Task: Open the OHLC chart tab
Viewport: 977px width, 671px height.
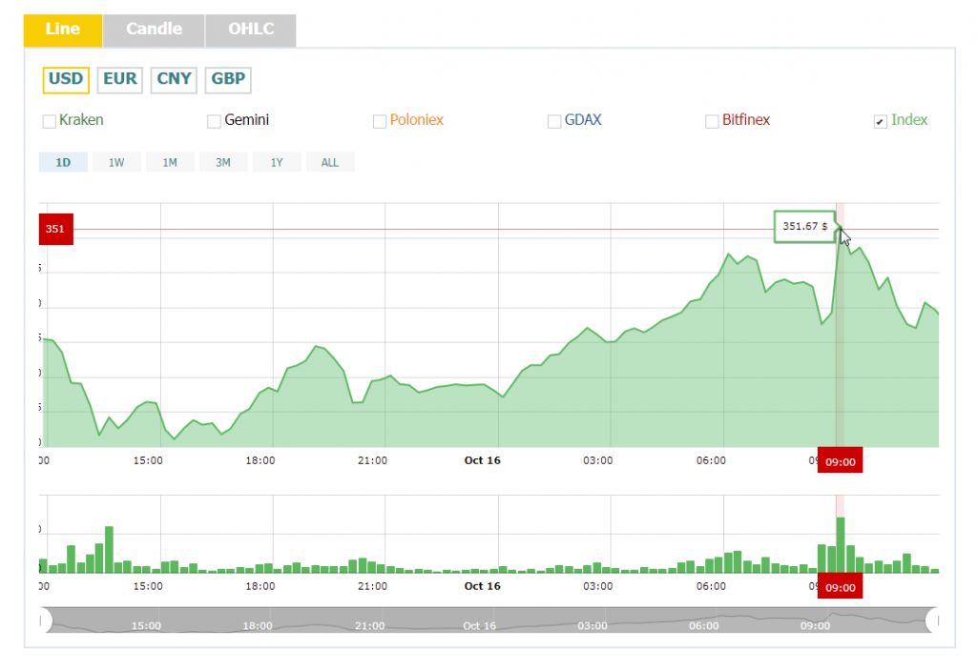Action: (x=250, y=30)
